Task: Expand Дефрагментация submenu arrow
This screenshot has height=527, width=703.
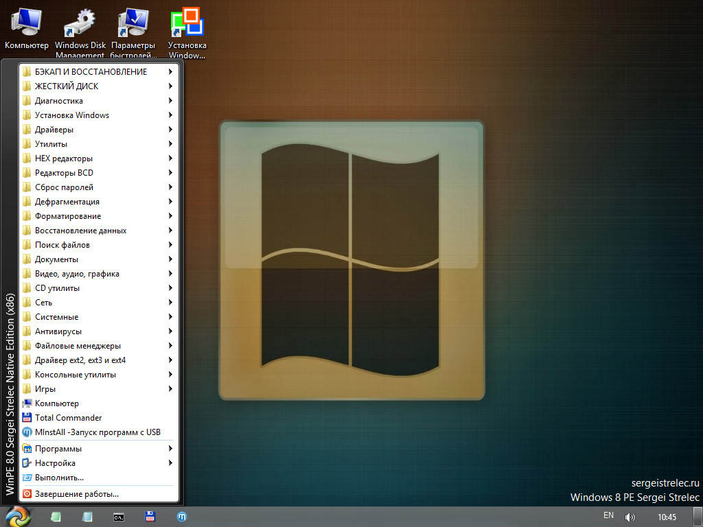Action: 170,202
